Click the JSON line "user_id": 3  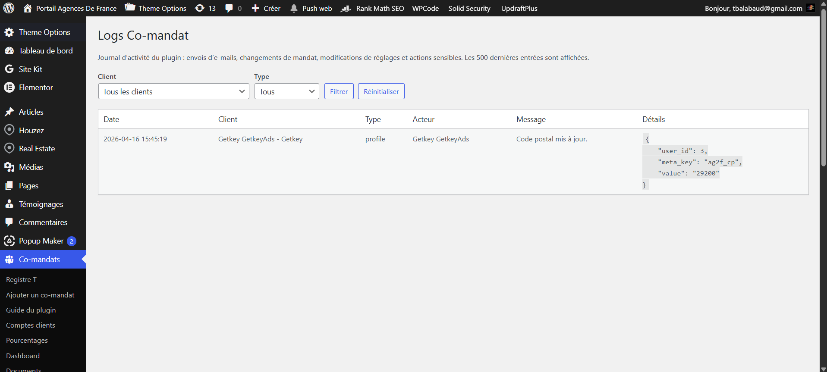(682, 151)
